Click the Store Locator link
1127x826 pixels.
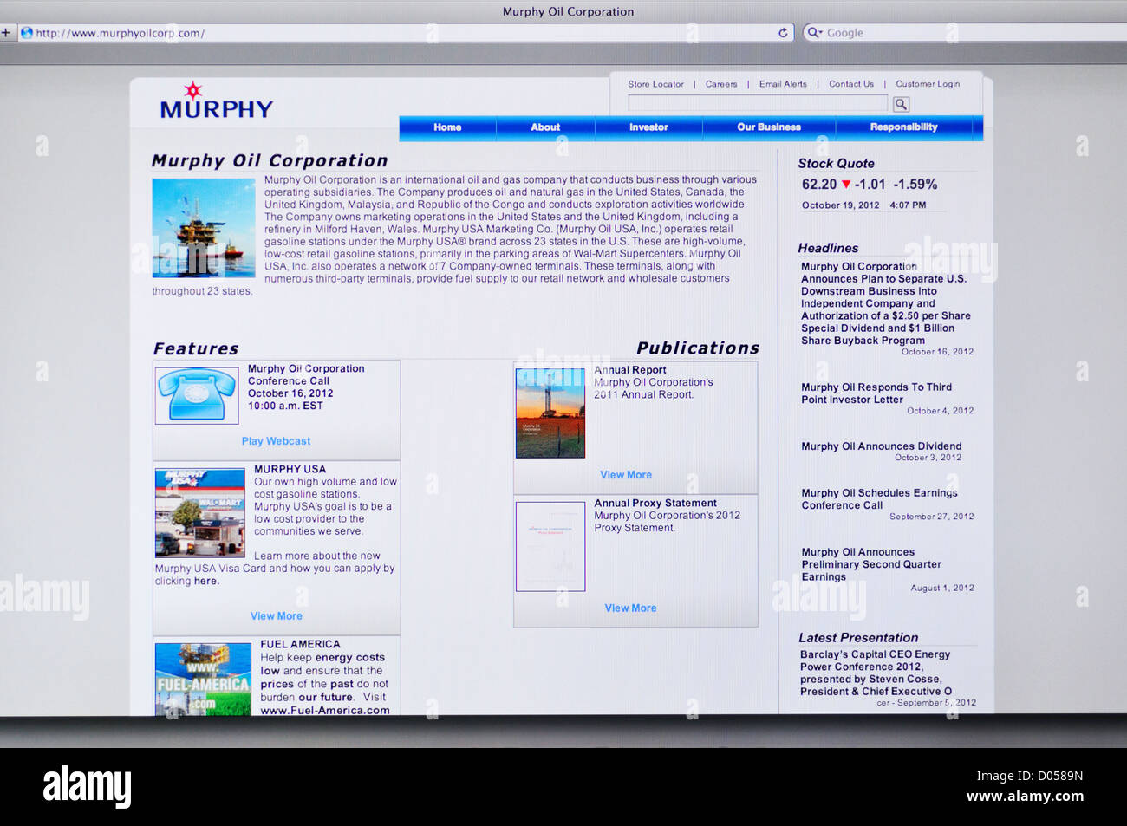point(656,84)
